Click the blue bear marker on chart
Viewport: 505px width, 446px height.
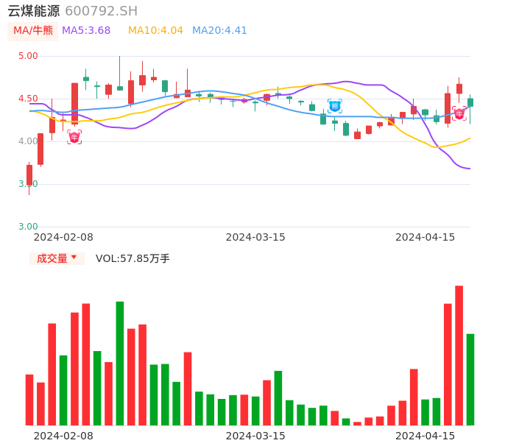[x=335, y=106]
